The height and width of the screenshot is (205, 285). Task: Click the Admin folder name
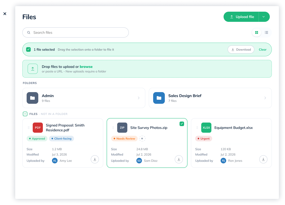[x=48, y=96]
